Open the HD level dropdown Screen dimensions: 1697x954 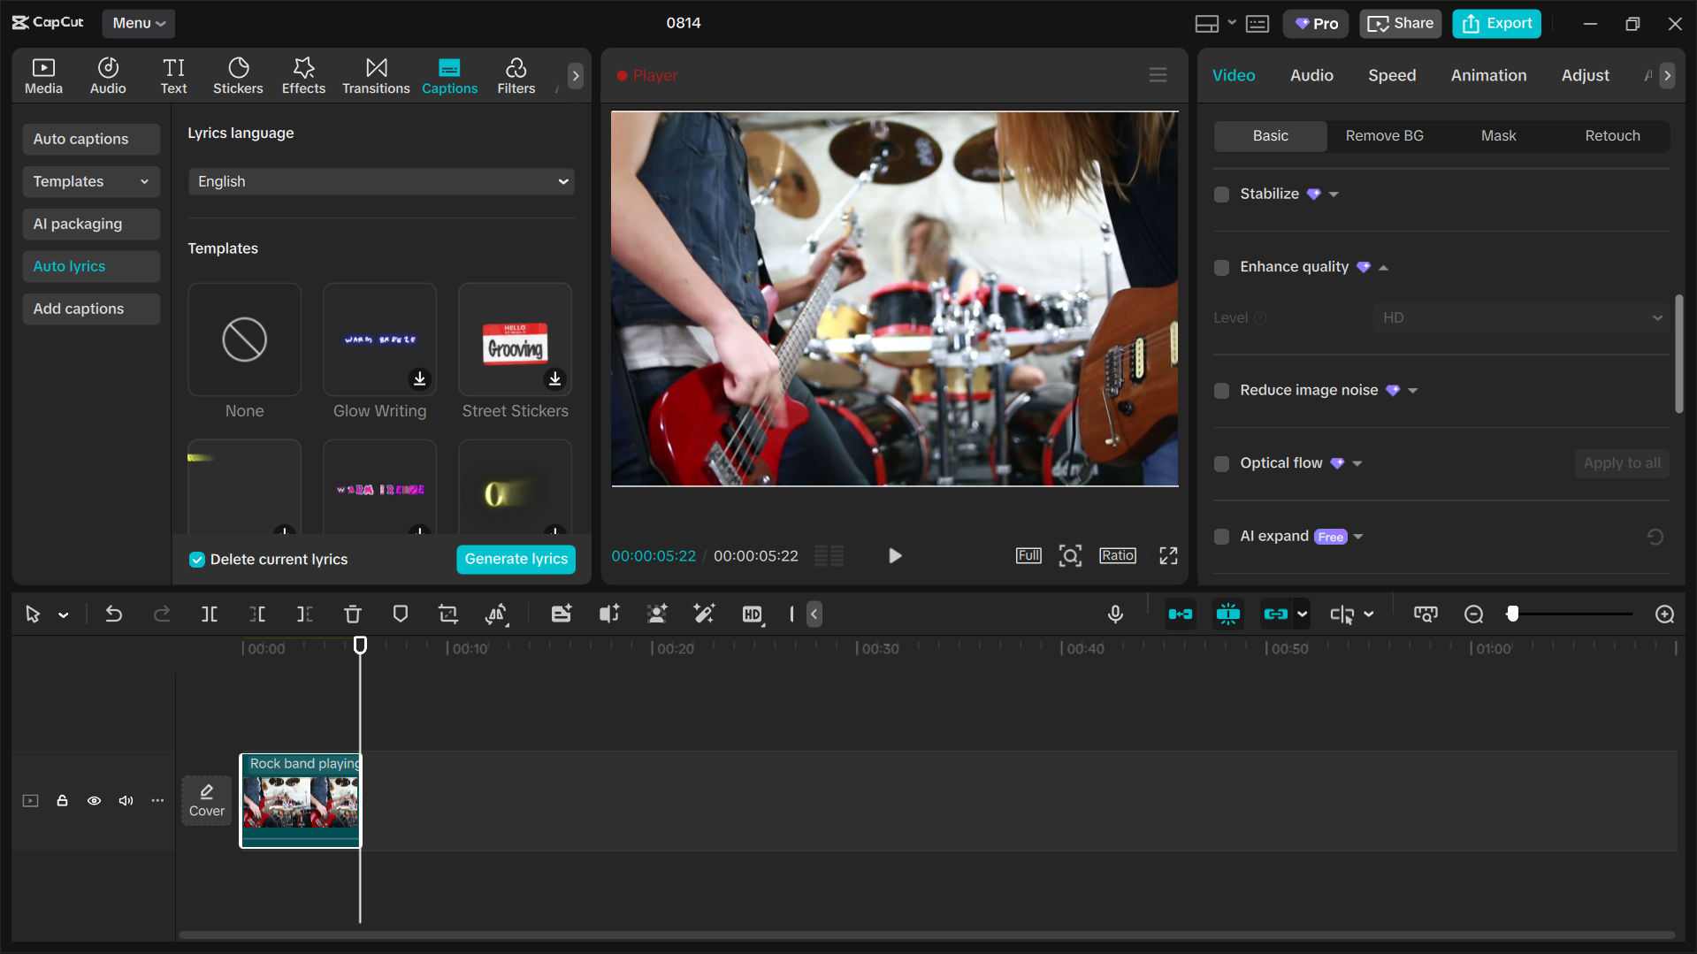click(1519, 317)
